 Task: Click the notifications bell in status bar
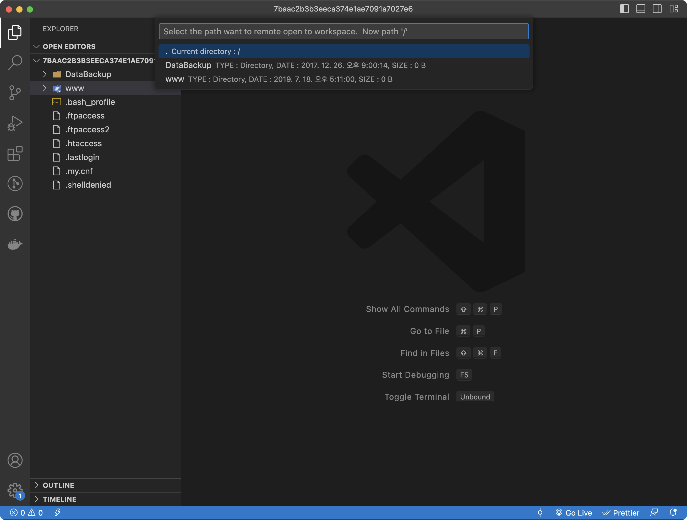click(x=673, y=513)
